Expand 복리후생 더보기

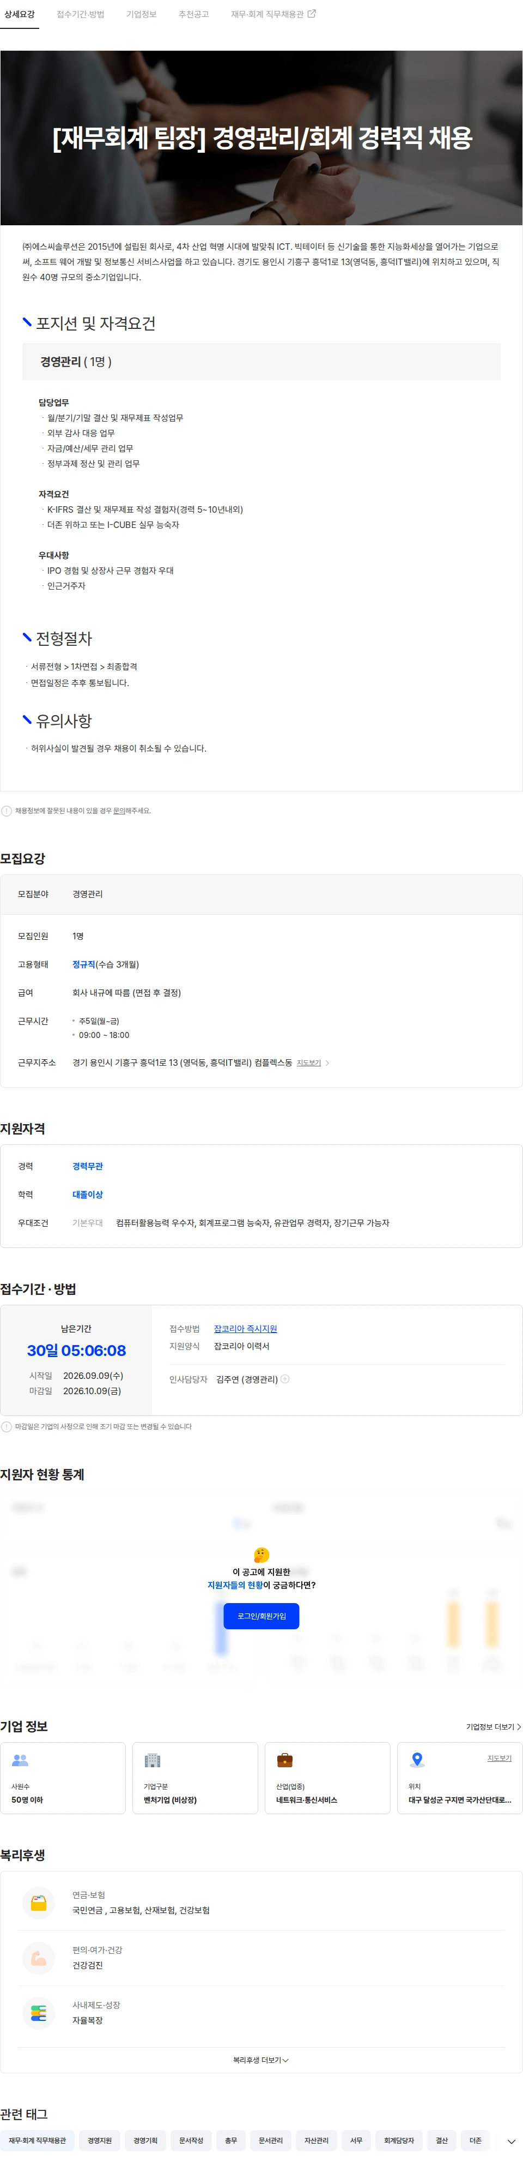point(260,2060)
